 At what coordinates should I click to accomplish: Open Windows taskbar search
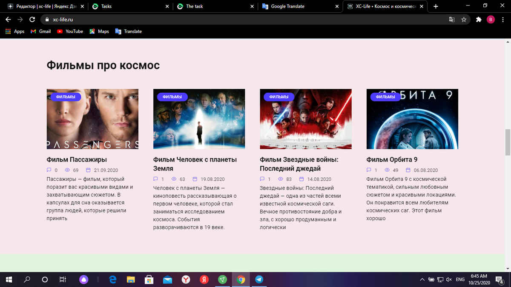(27, 279)
